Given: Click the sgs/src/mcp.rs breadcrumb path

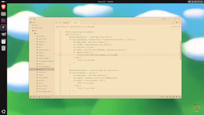Looking at the screenshot, I should pyautogui.click(x=62, y=27).
